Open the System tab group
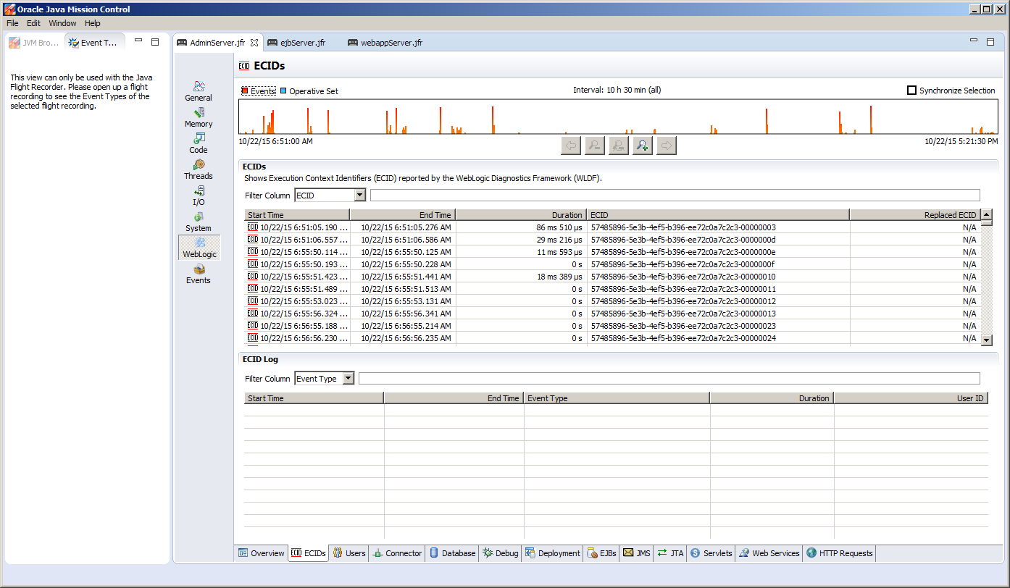 199,222
